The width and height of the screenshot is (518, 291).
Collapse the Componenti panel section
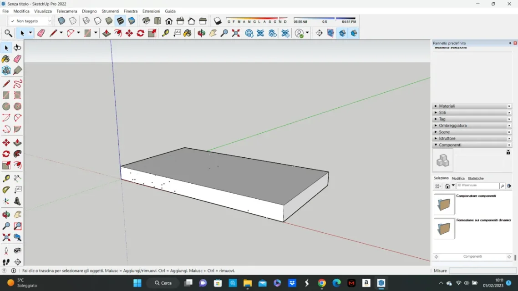click(x=450, y=145)
